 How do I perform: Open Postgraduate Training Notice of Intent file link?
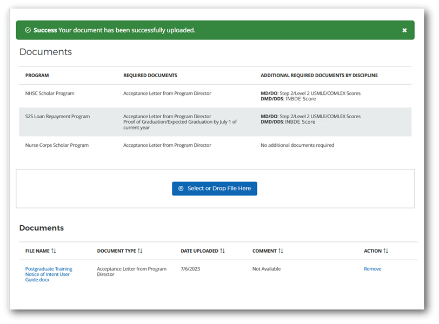click(x=48, y=274)
